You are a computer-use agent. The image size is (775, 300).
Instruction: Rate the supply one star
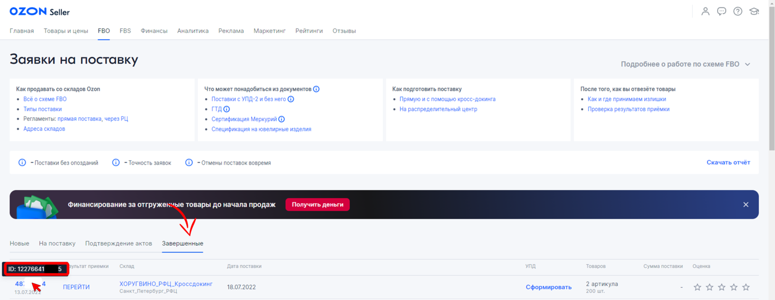(x=697, y=287)
